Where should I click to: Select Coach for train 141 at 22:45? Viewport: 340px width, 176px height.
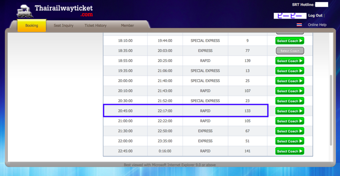pos(290,151)
